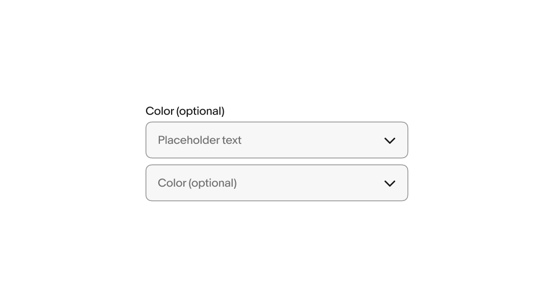This screenshot has height=306, width=553.
Task: Expand the first select field with the down arrow
Action: pos(390,140)
